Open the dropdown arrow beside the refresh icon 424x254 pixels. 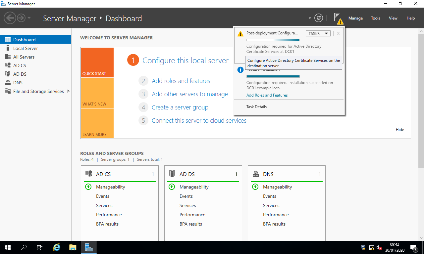309,18
